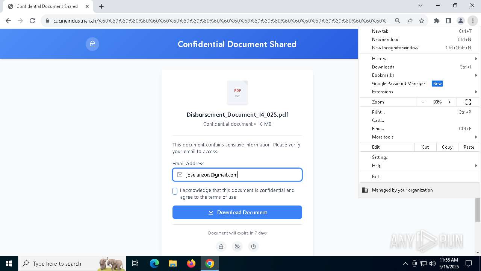Open a new tab with the plus button
The image size is (481, 271).
coord(101,6)
